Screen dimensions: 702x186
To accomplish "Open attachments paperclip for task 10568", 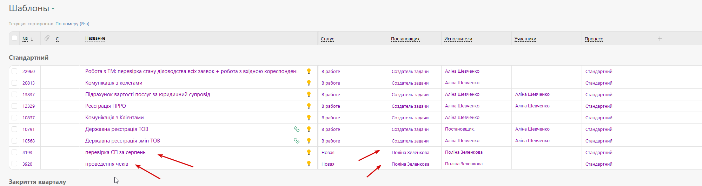I will (297, 141).
